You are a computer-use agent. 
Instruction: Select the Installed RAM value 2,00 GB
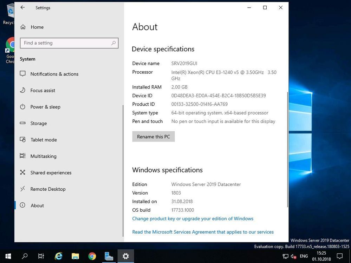[x=179, y=87]
